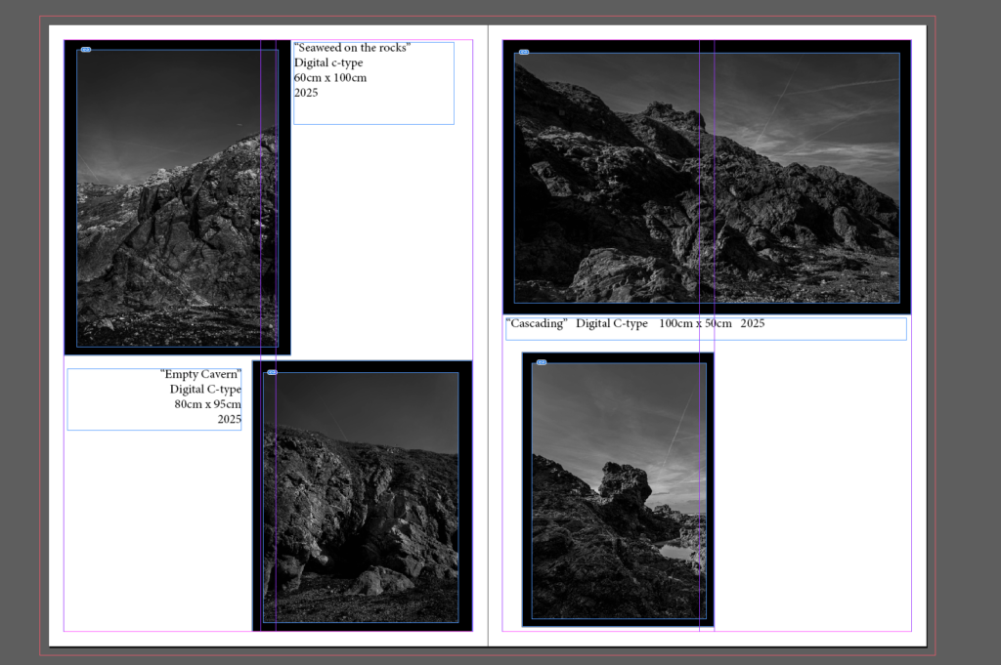Click the "Empty Cavern" title text

point(200,374)
